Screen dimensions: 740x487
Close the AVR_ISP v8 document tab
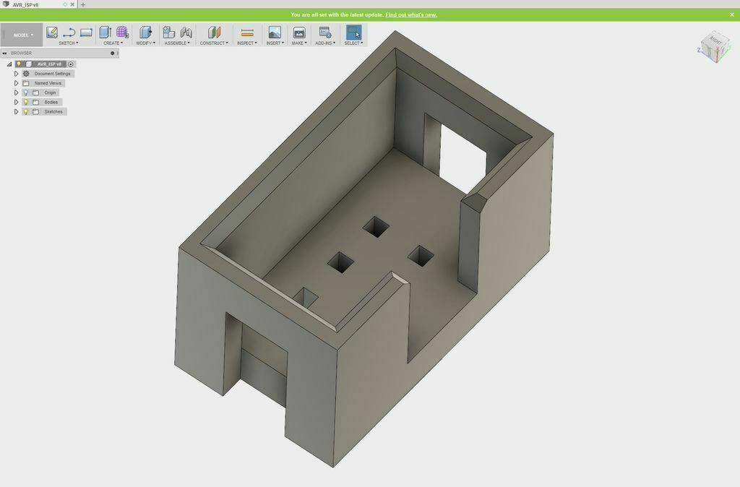[72, 5]
